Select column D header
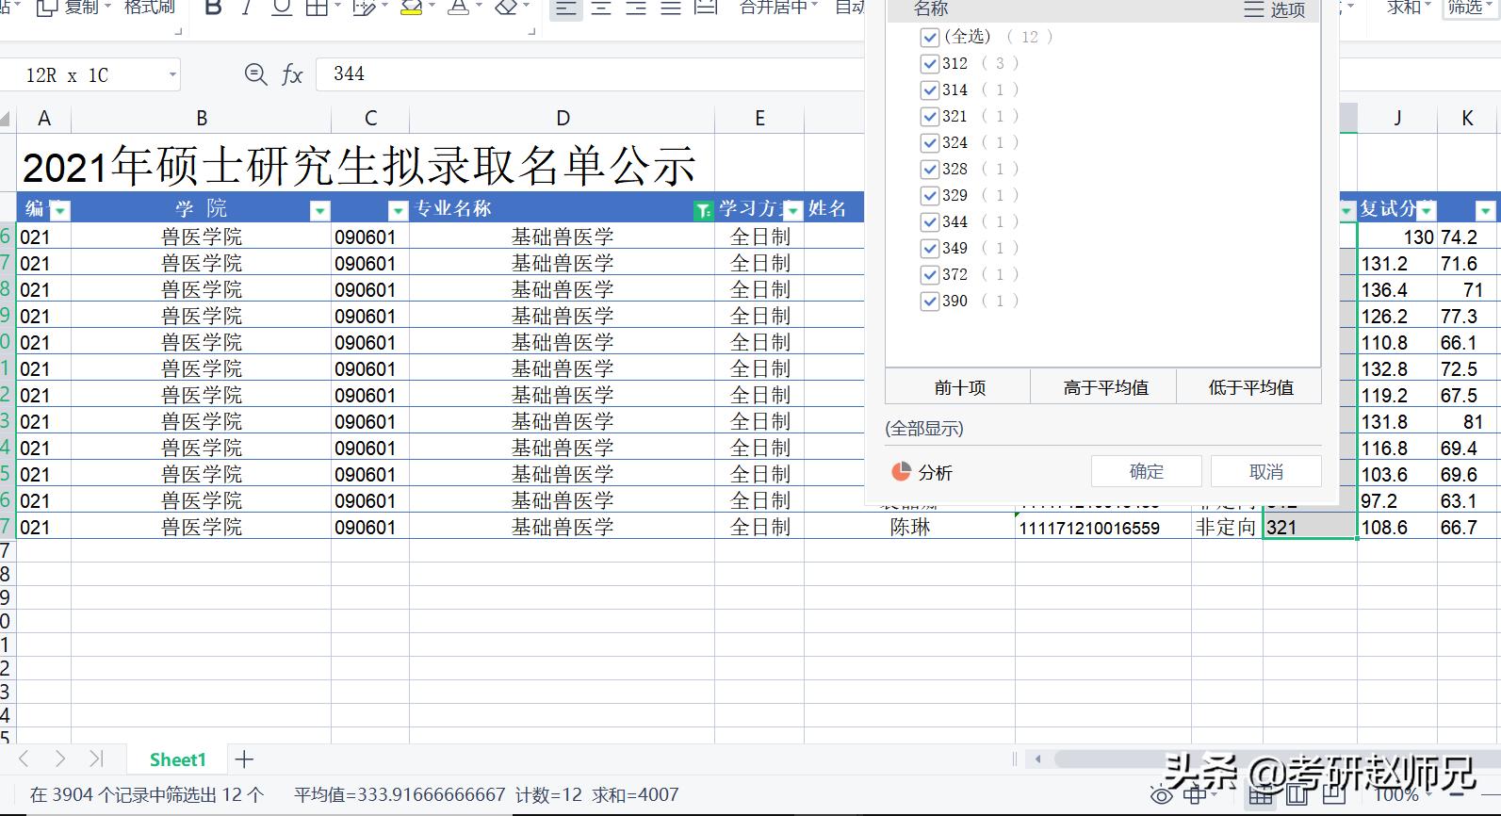 point(563,119)
